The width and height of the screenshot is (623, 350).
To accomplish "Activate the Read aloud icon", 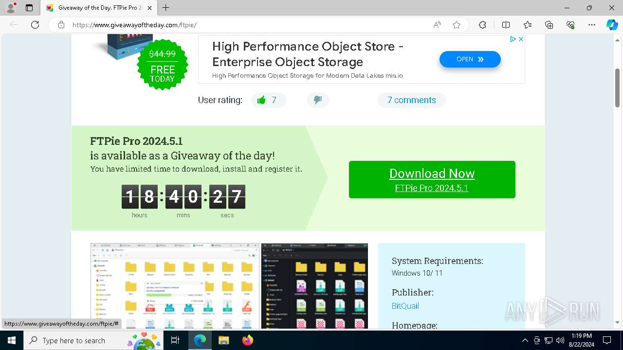I will [437, 25].
